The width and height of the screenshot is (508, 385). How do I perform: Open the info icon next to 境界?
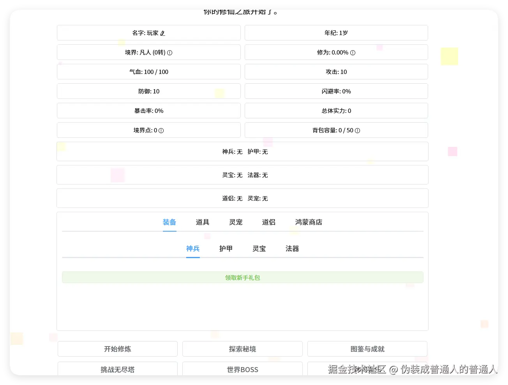tap(169, 52)
